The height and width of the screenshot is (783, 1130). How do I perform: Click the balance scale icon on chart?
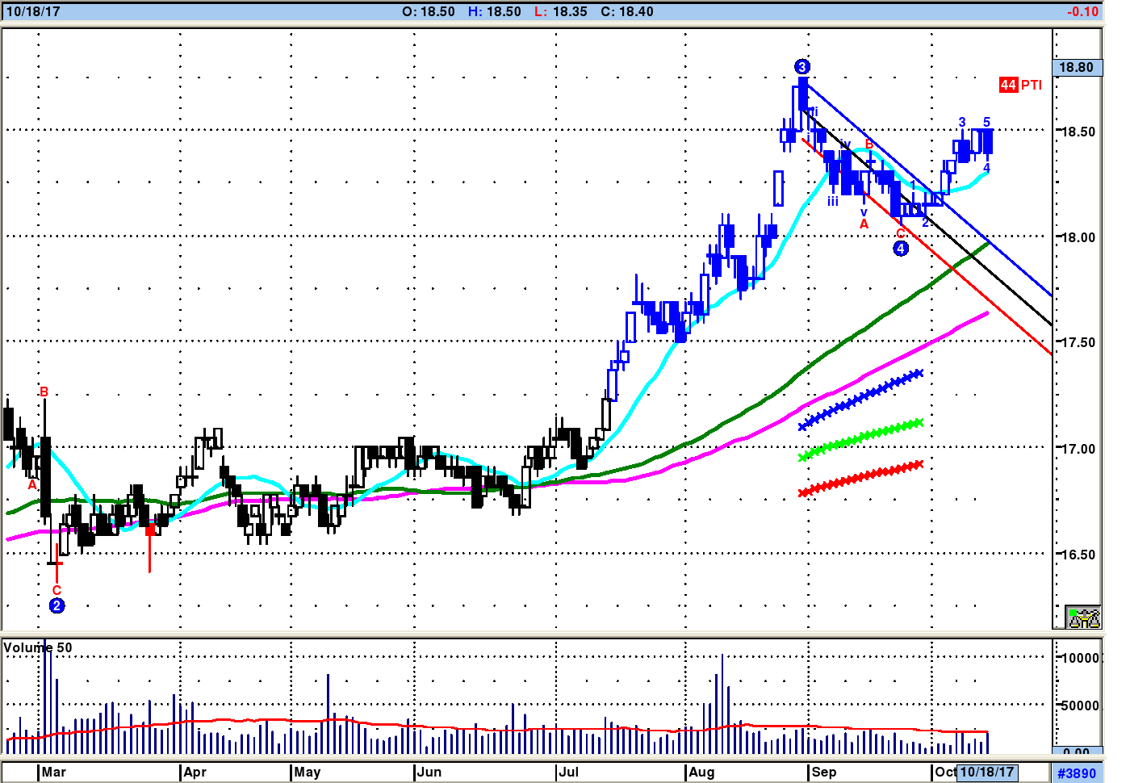click(1083, 618)
